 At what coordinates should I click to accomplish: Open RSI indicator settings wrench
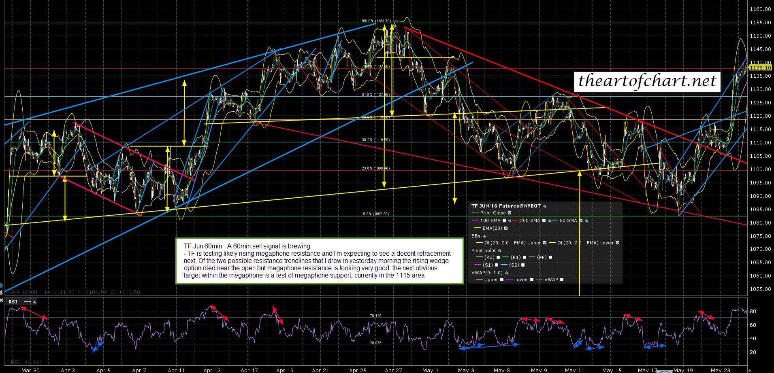[34, 302]
